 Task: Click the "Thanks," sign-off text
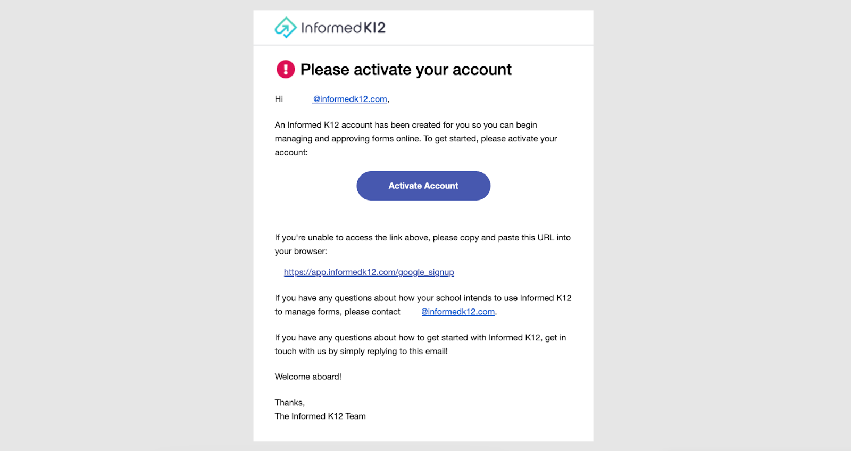point(289,403)
